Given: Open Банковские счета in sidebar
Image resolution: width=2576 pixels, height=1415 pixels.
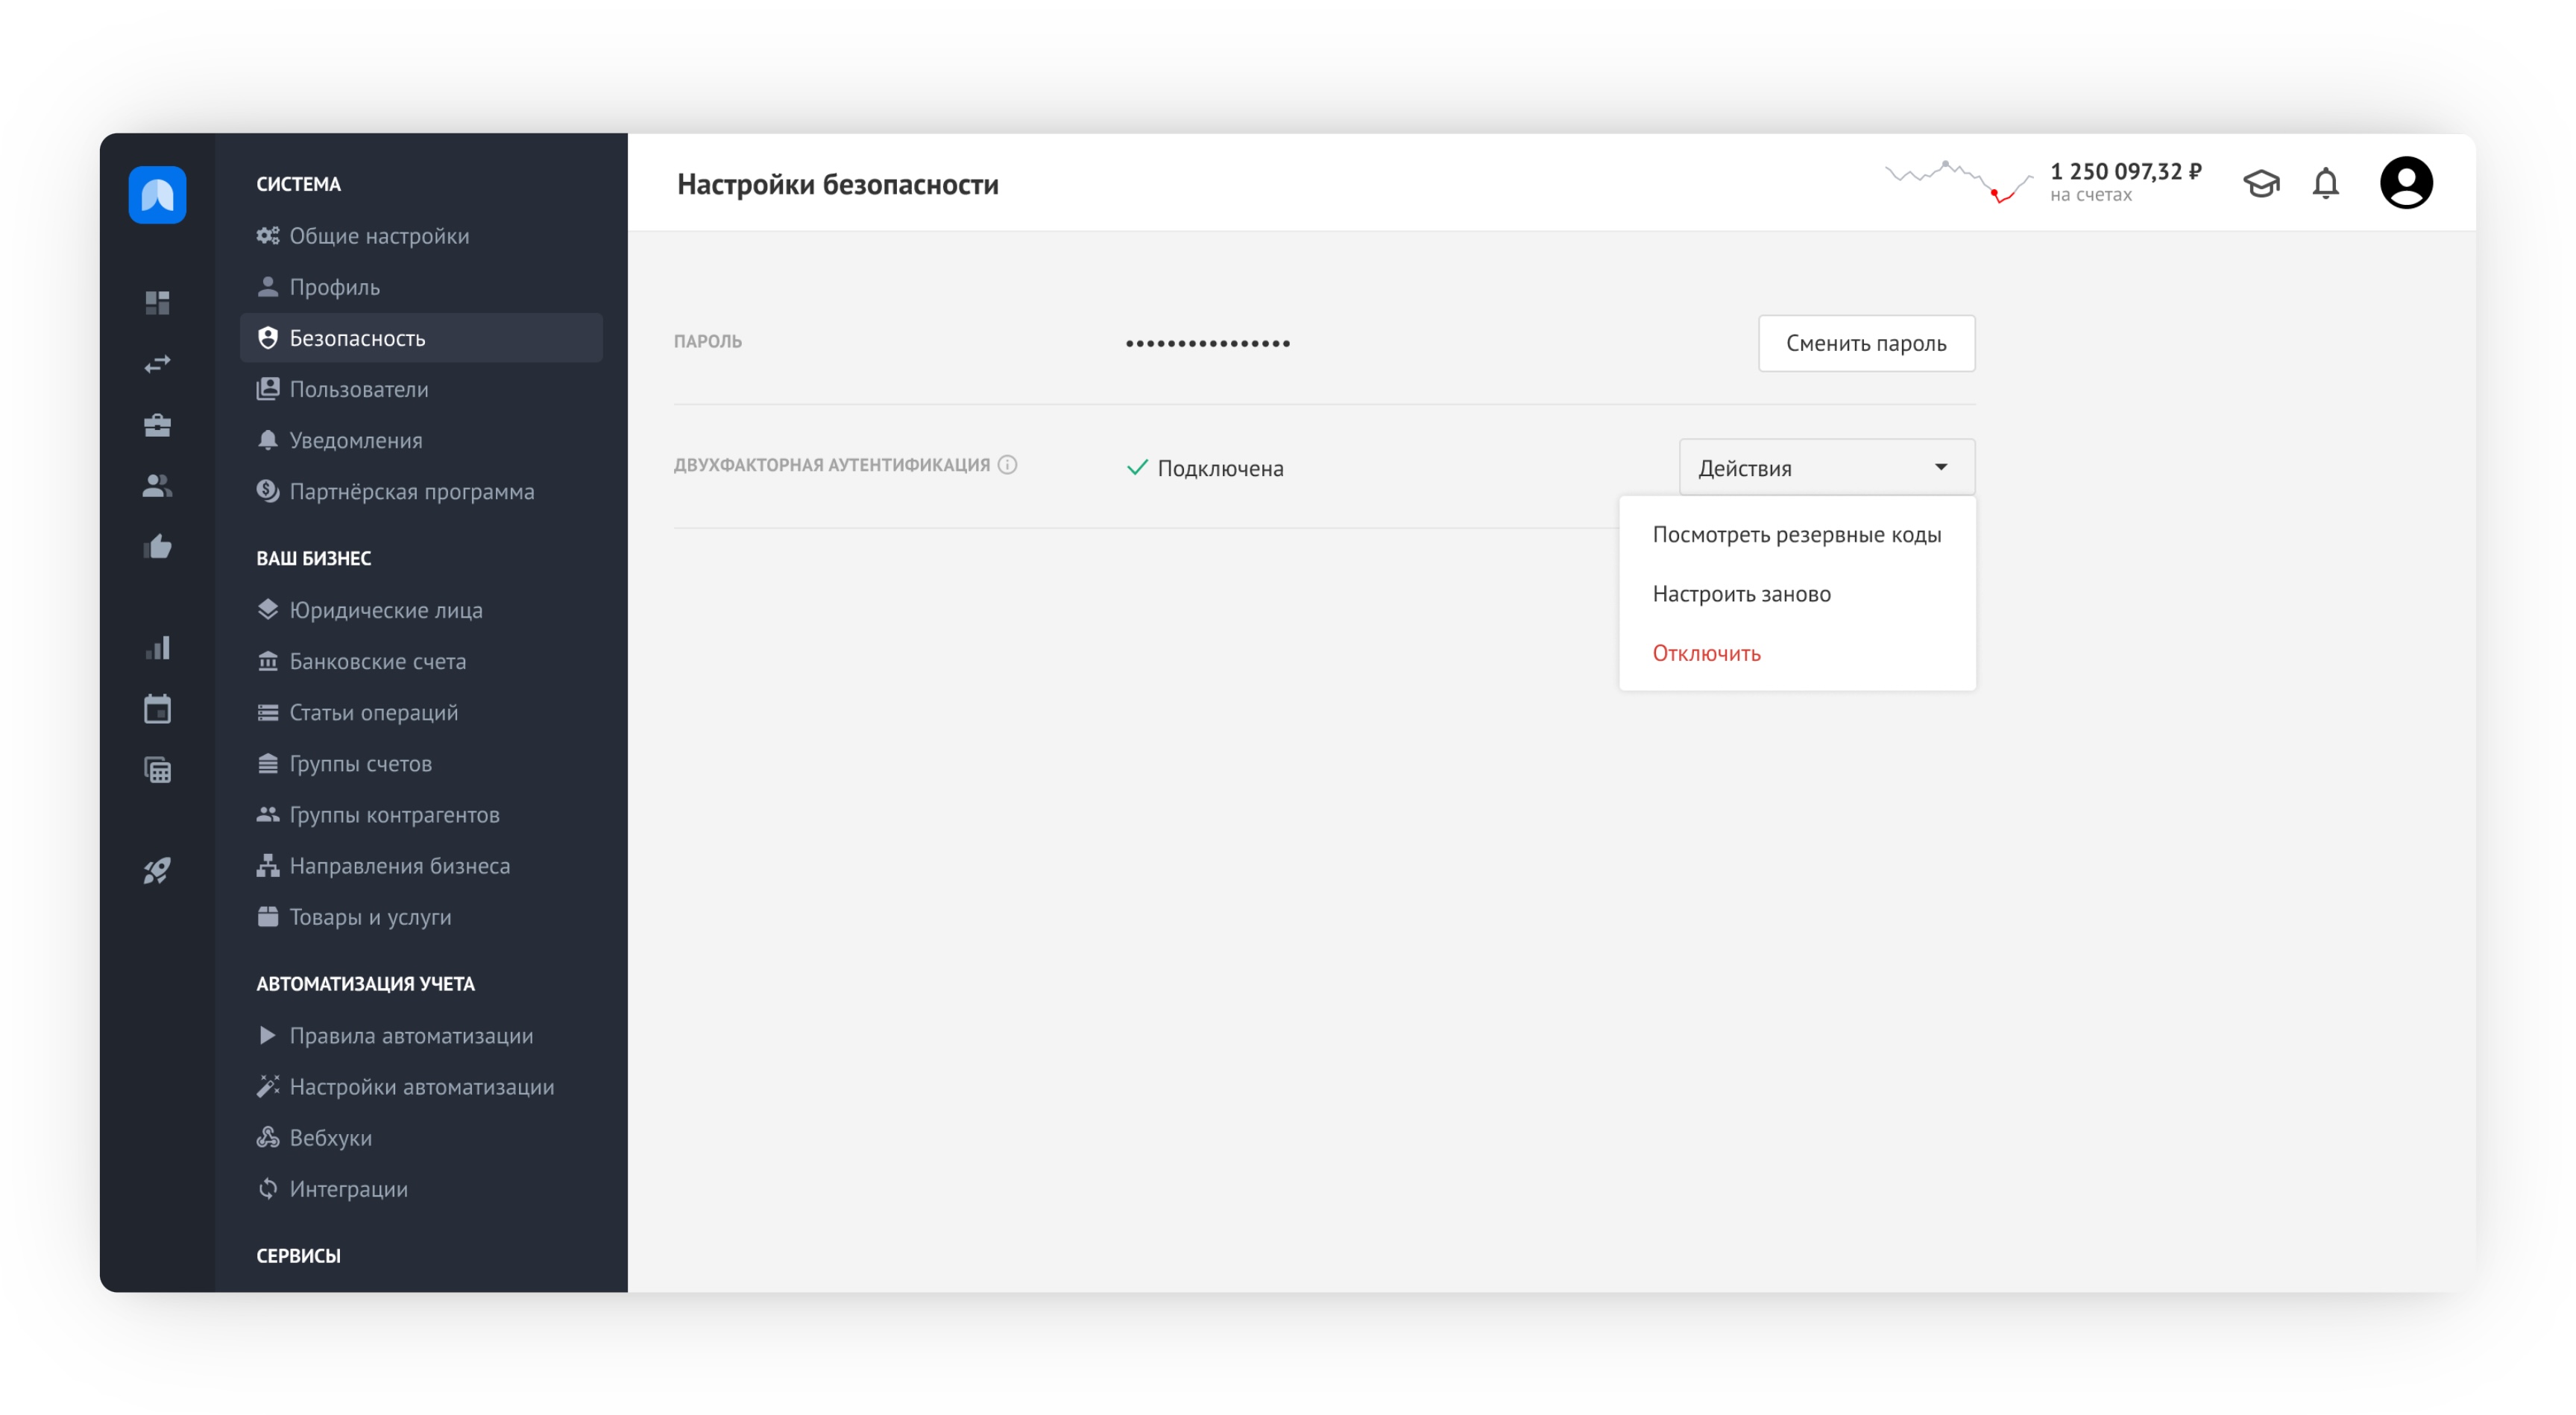Looking at the screenshot, I should pos(421,660).
